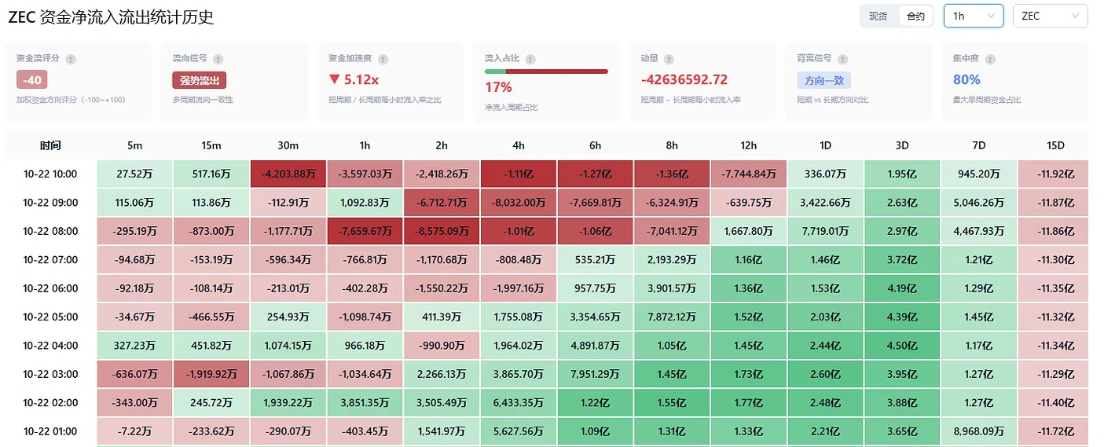Image resolution: width=1104 pixels, height=447 pixels.
Task: Open the ZEC coin selector dropdown
Action: (x=1051, y=16)
